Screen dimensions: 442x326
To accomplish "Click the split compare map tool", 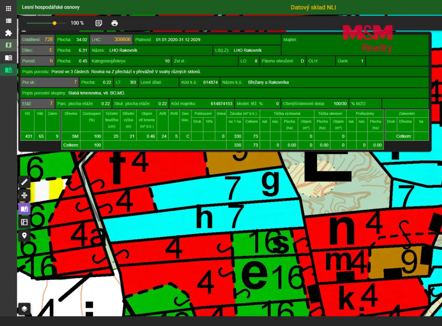I will click(24, 195).
